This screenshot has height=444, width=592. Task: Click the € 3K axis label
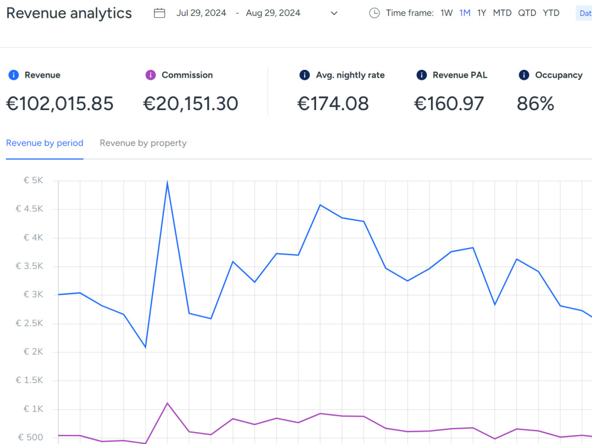click(33, 294)
